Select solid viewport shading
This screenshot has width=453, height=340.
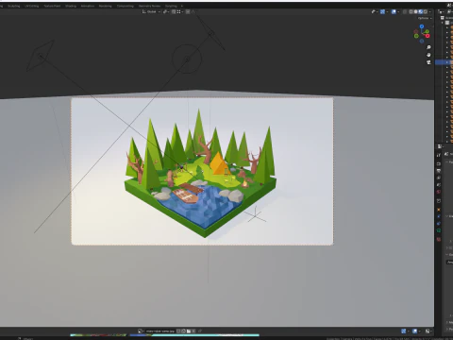pos(415,11)
